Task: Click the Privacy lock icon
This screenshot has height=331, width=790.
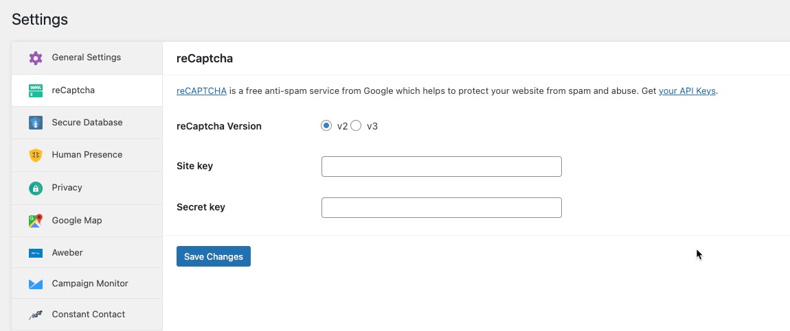Action: [36, 188]
